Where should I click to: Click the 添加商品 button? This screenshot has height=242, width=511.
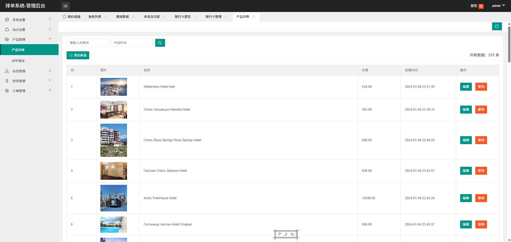click(x=78, y=55)
